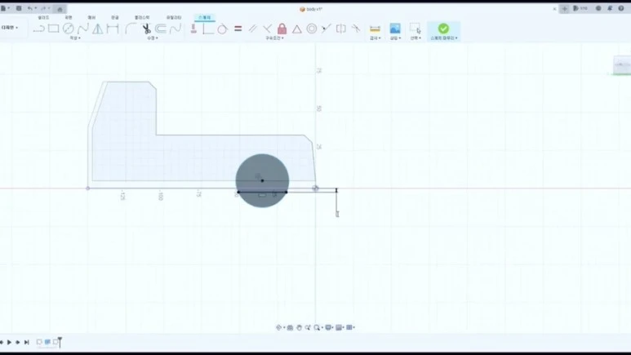Open the Help question mark icon
This screenshot has height=355, width=631.
621,8
